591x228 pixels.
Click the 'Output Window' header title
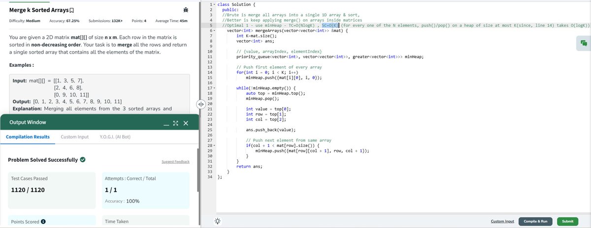click(x=28, y=122)
